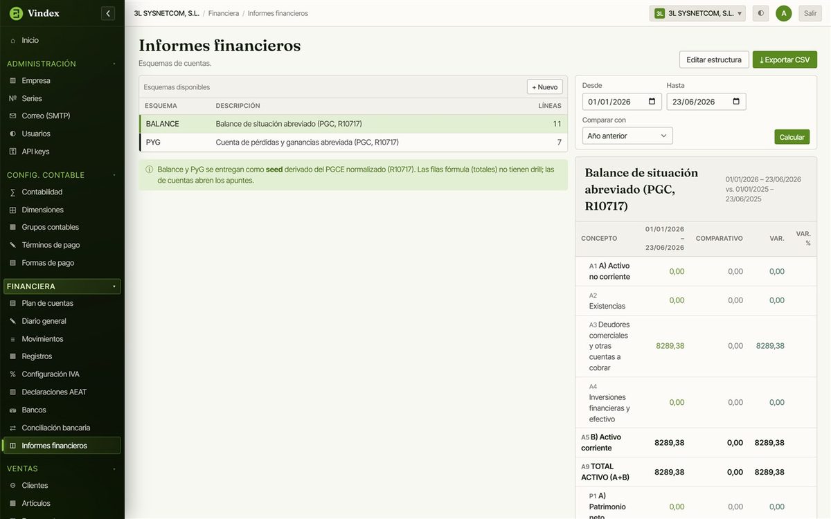Open Bancos label in the sidebar

click(34, 410)
